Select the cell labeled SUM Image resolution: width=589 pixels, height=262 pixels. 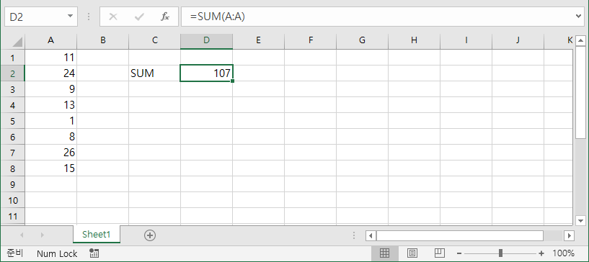tap(154, 73)
